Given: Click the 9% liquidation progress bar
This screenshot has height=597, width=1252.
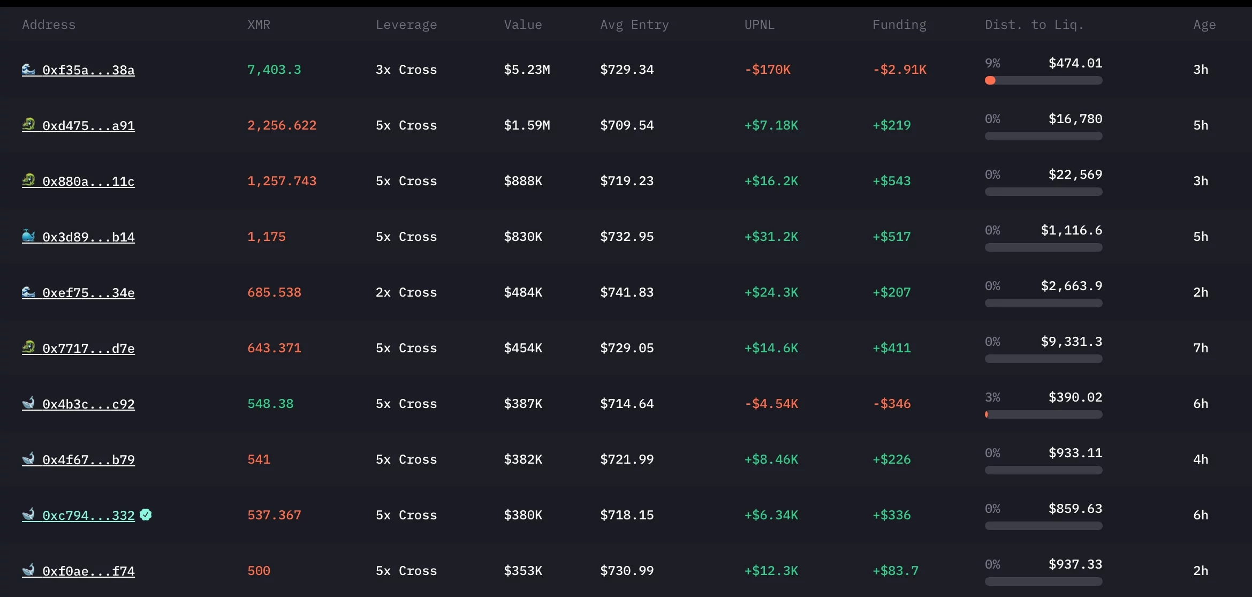Looking at the screenshot, I should click(1043, 80).
